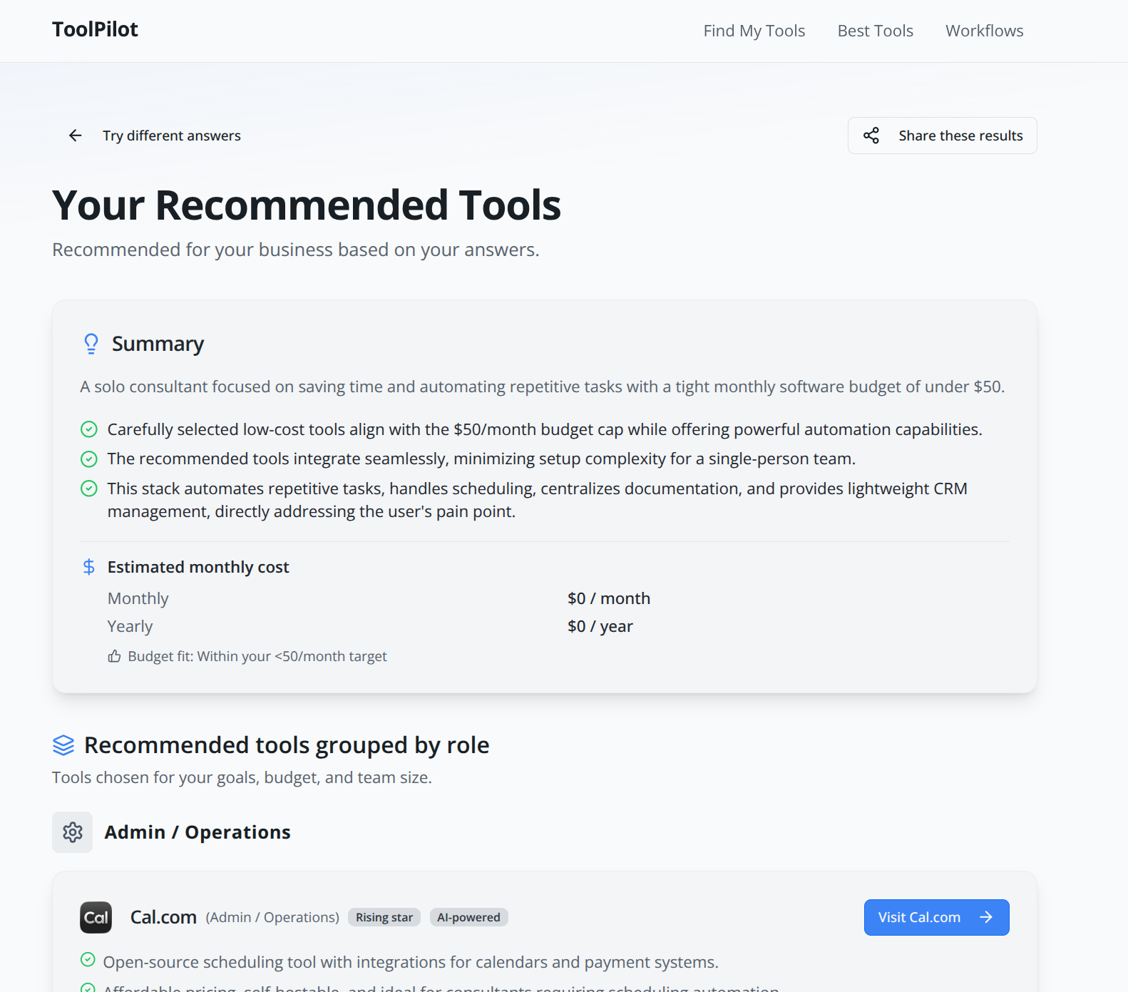Click the Share these results button
This screenshot has width=1128, height=992.
[942, 135]
